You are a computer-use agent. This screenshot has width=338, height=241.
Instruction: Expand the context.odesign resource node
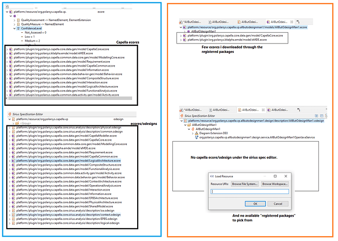[x=9, y=215]
